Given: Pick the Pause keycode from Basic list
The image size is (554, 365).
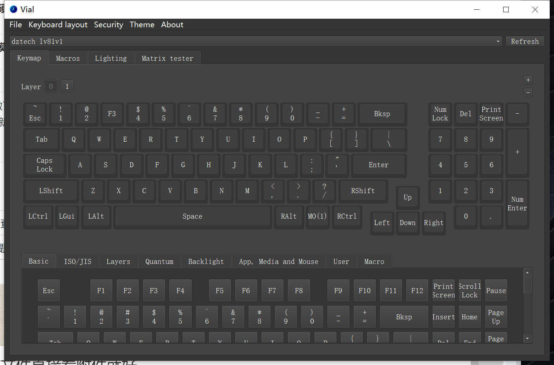Looking at the screenshot, I should tap(496, 291).
